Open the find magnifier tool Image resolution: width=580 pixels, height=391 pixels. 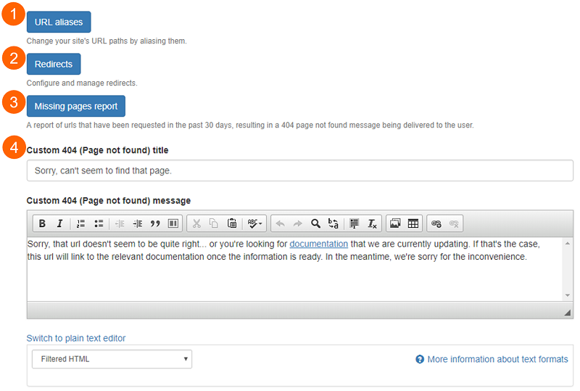tap(315, 223)
